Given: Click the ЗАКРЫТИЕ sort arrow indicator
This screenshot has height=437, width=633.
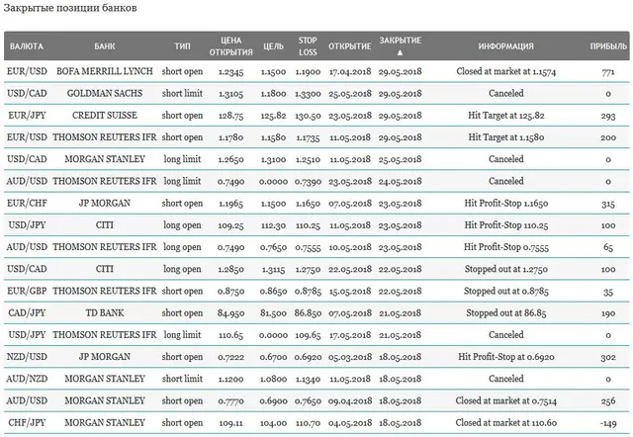Looking at the screenshot, I should (x=400, y=52).
